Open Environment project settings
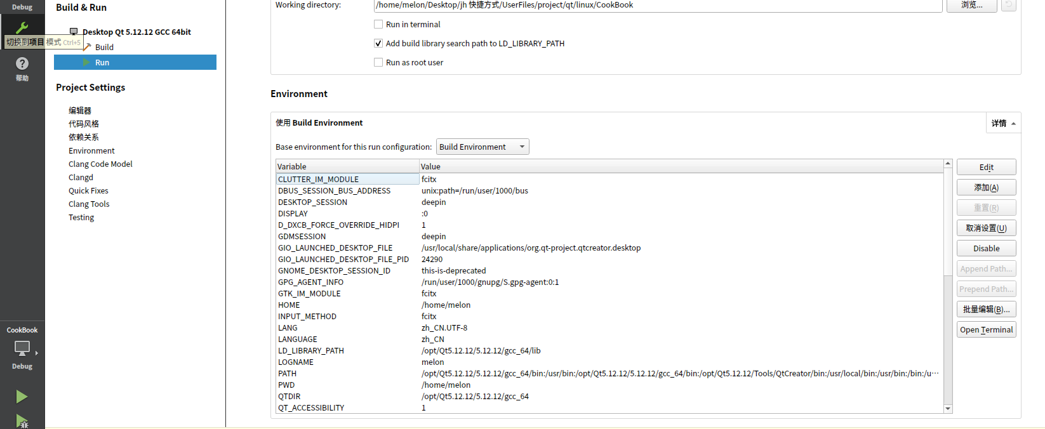Viewport: 1045px width, 429px height. pyautogui.click(x=91, y=150)
